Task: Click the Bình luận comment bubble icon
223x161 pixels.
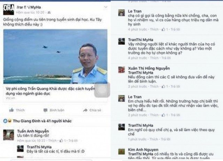Action: pos(46,110)
